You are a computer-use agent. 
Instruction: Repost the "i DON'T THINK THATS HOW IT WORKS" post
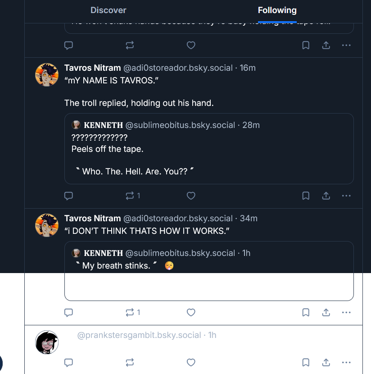[x=130, y=312]
